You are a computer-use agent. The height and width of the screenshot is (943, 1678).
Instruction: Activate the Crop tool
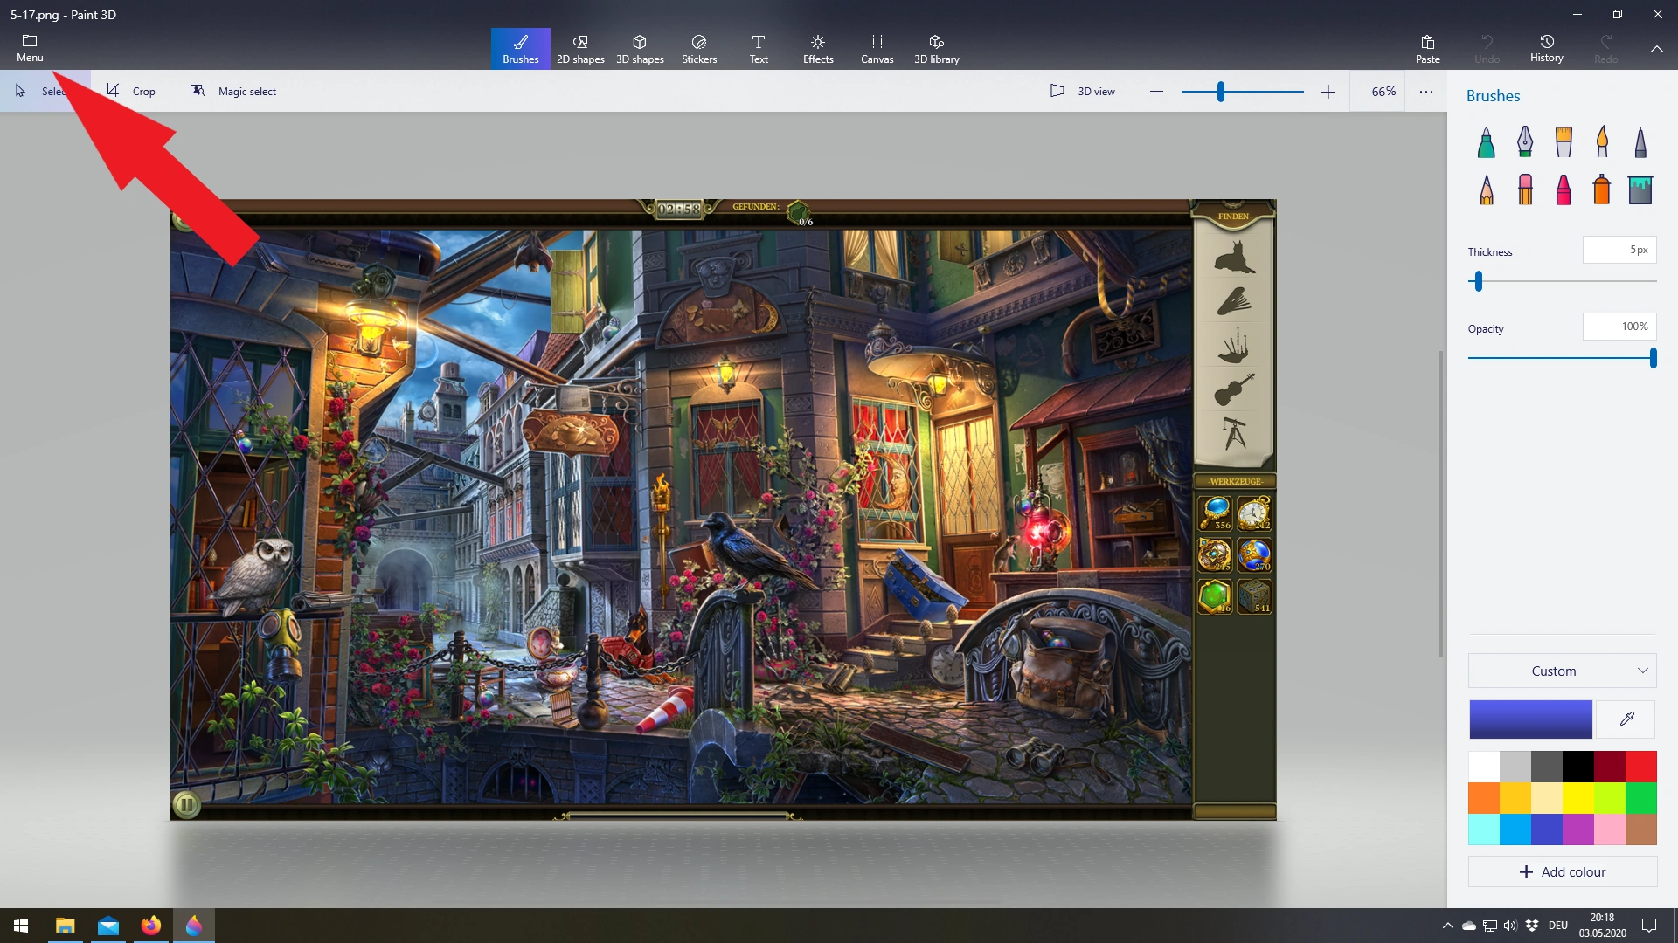(131, 91)
